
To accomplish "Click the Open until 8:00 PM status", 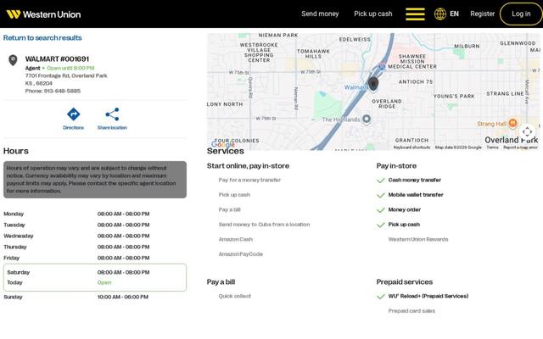I will (70, 68).
